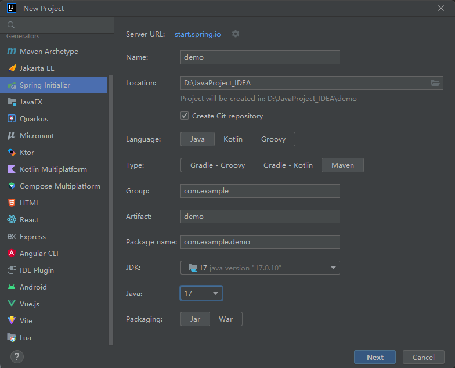Toggle Create Git repository checkbox
The height and width of the screenshot is (368, 455).
(185, 116)
